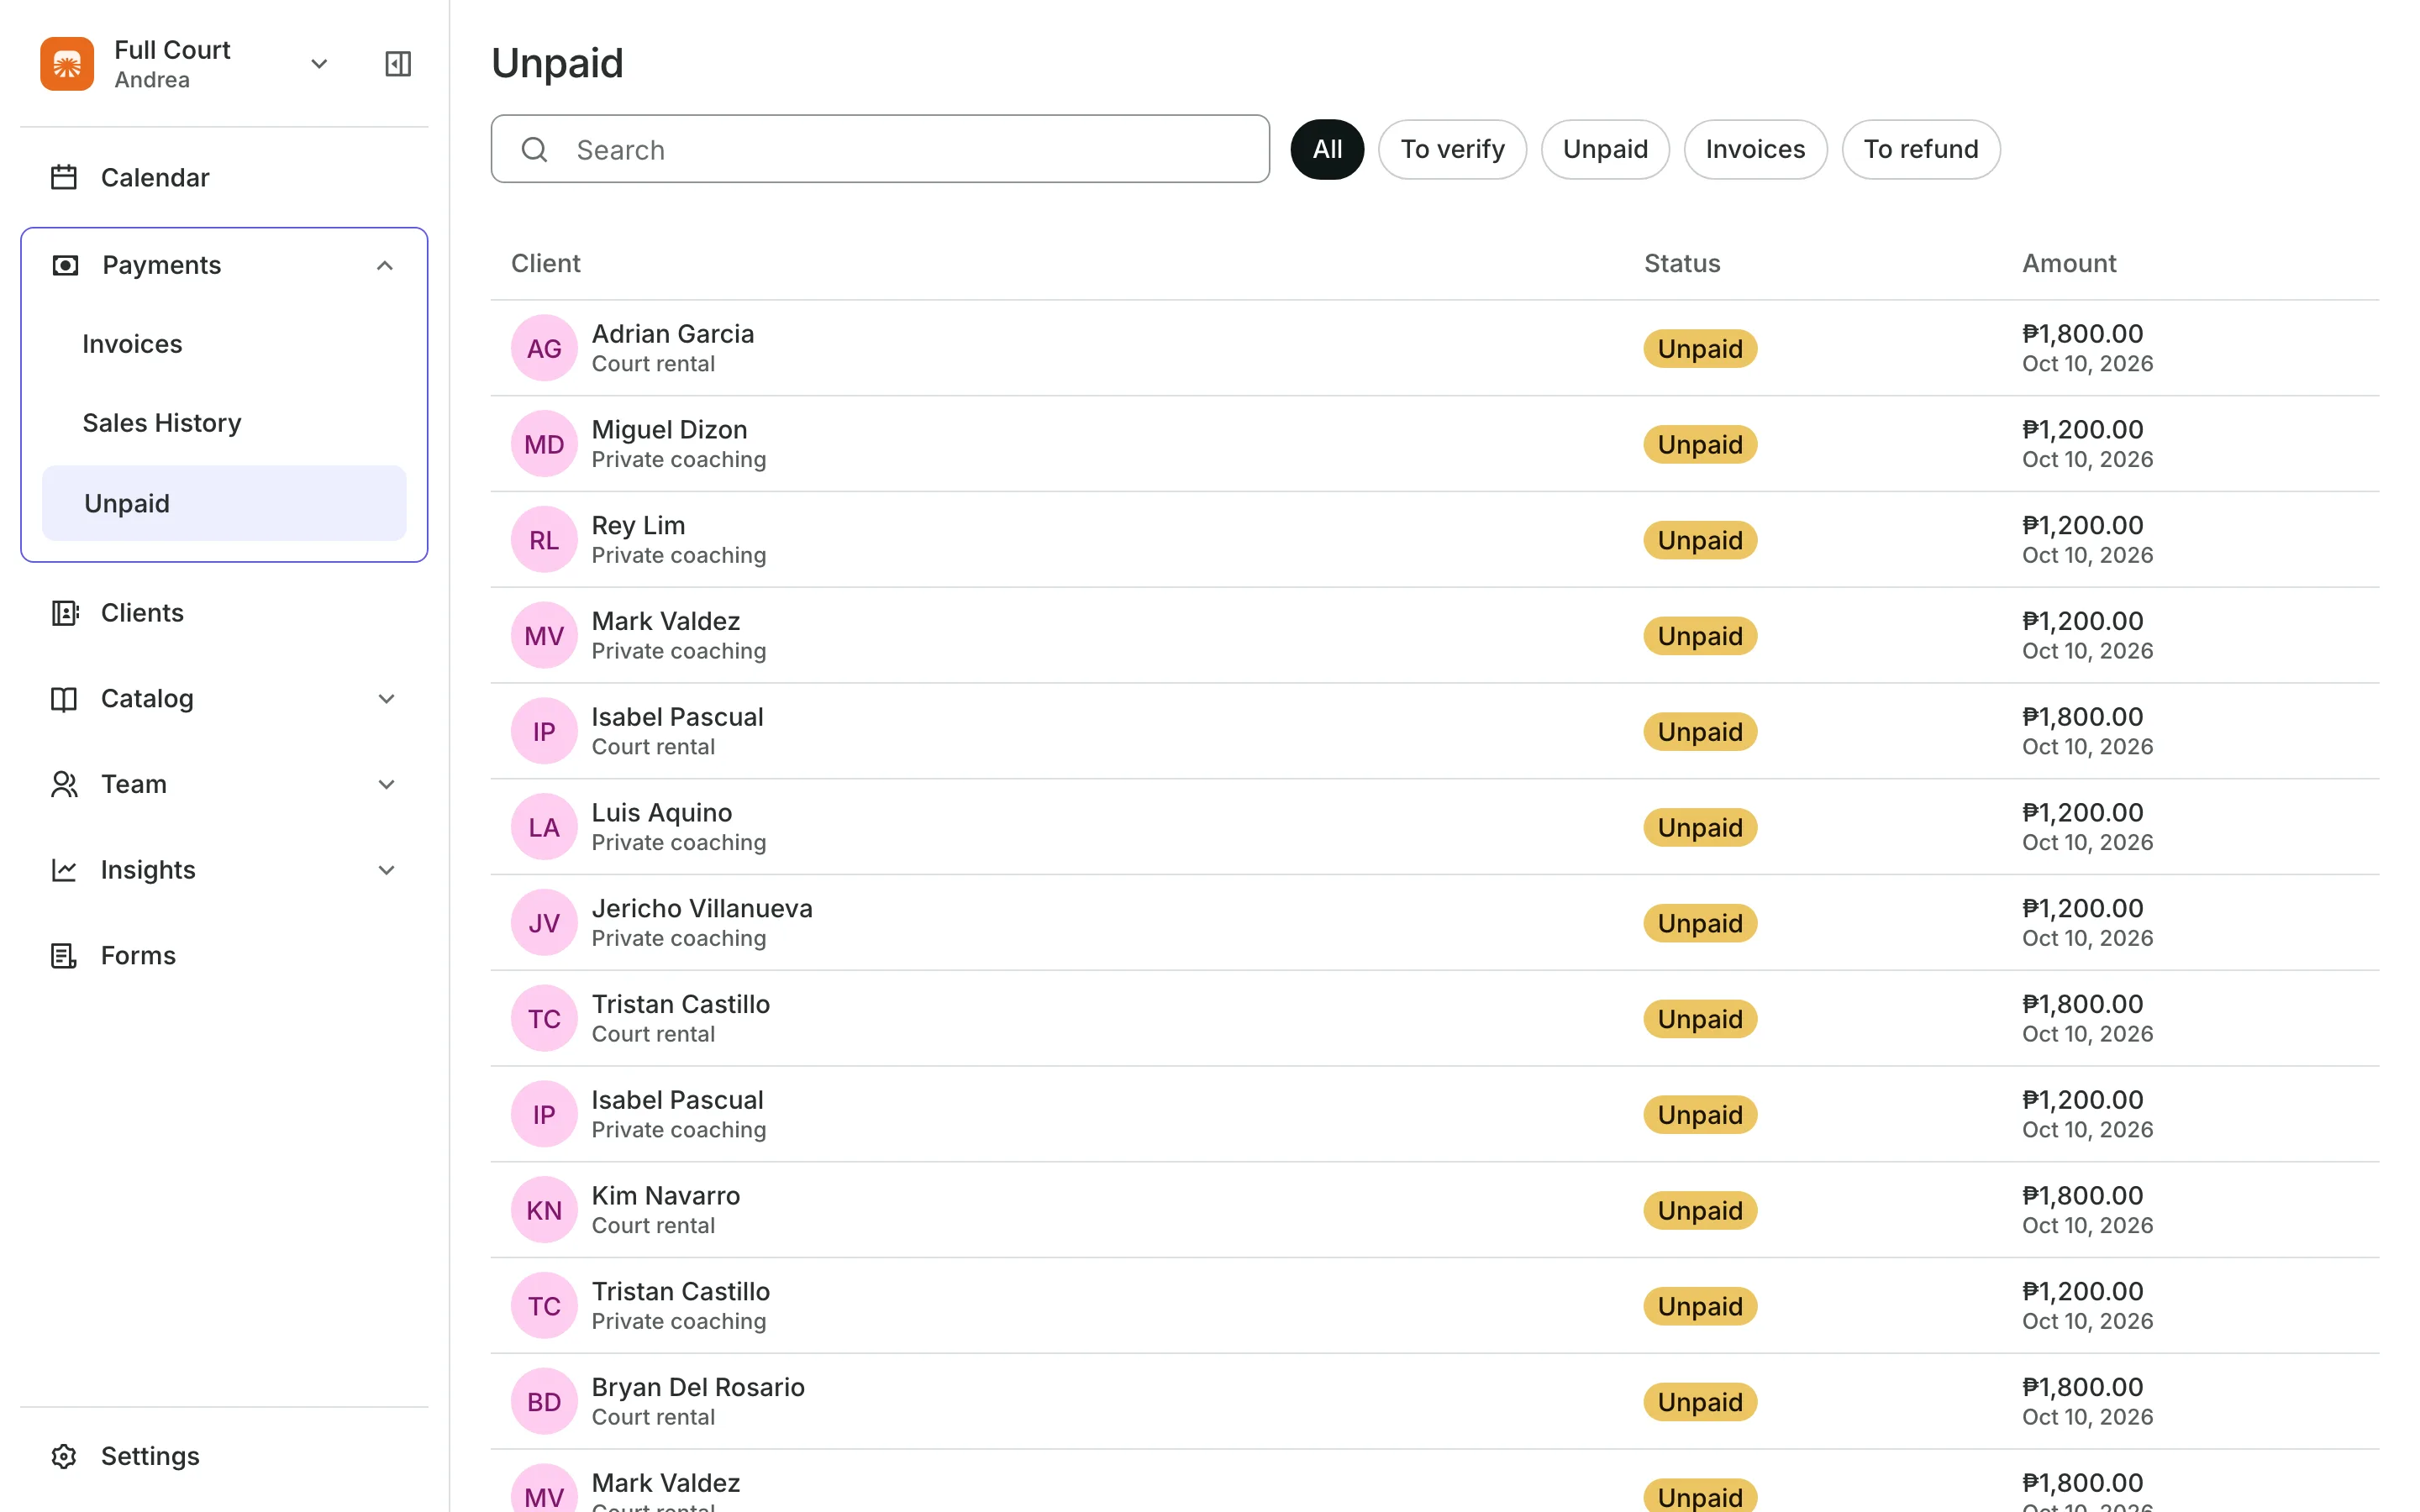Click the Client column header
Image resolution: width=2420 pixels, height=1512 pixels.
click(x=545, y=263)
